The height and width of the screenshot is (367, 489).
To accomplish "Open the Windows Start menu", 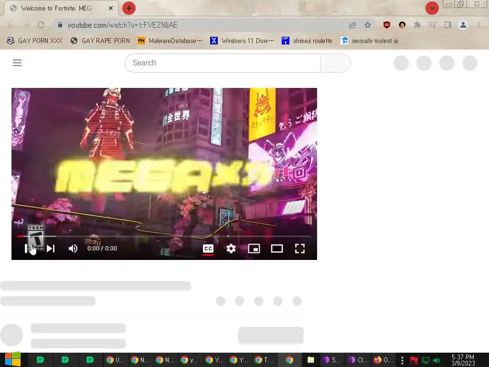I will click(12, 360).
